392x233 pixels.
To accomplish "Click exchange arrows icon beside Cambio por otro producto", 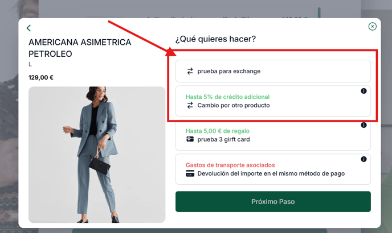I will point(190,105).
